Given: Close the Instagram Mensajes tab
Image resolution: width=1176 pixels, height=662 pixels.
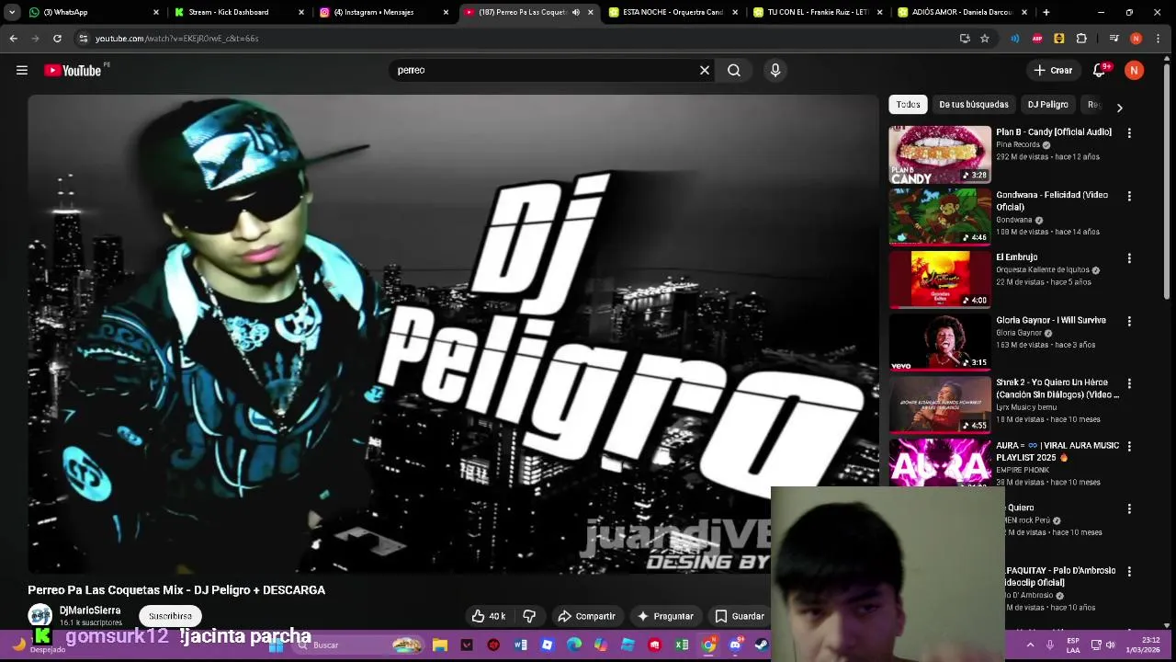Looking at the screenshot, I should click(447, 12).
